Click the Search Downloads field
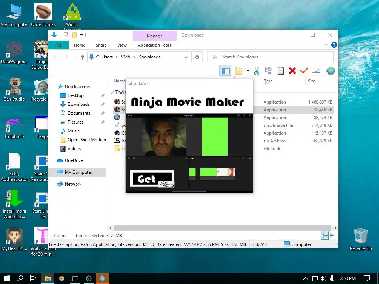This screenshot has height=284, width=379. (x=271, y=57)
